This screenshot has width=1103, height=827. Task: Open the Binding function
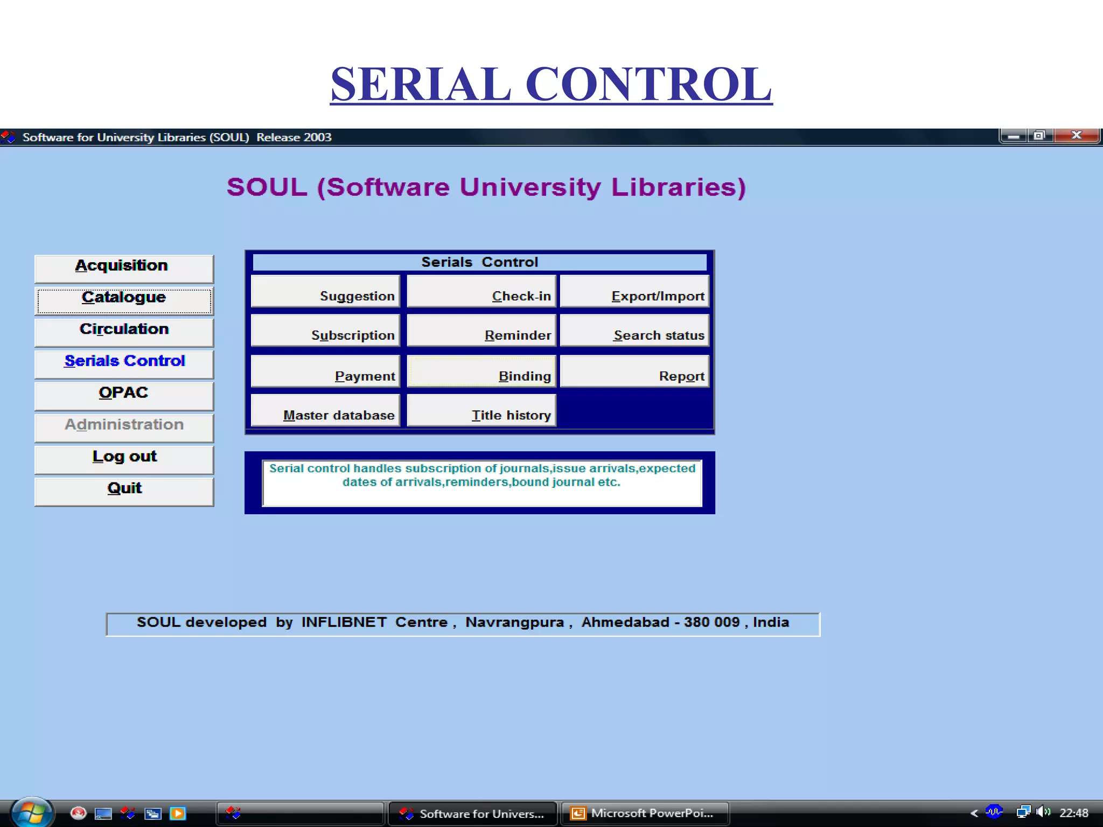coord(481,371)
